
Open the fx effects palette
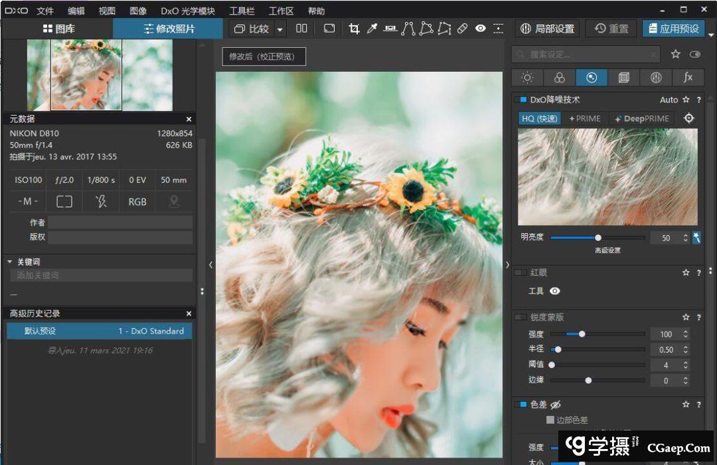[688, 78]
